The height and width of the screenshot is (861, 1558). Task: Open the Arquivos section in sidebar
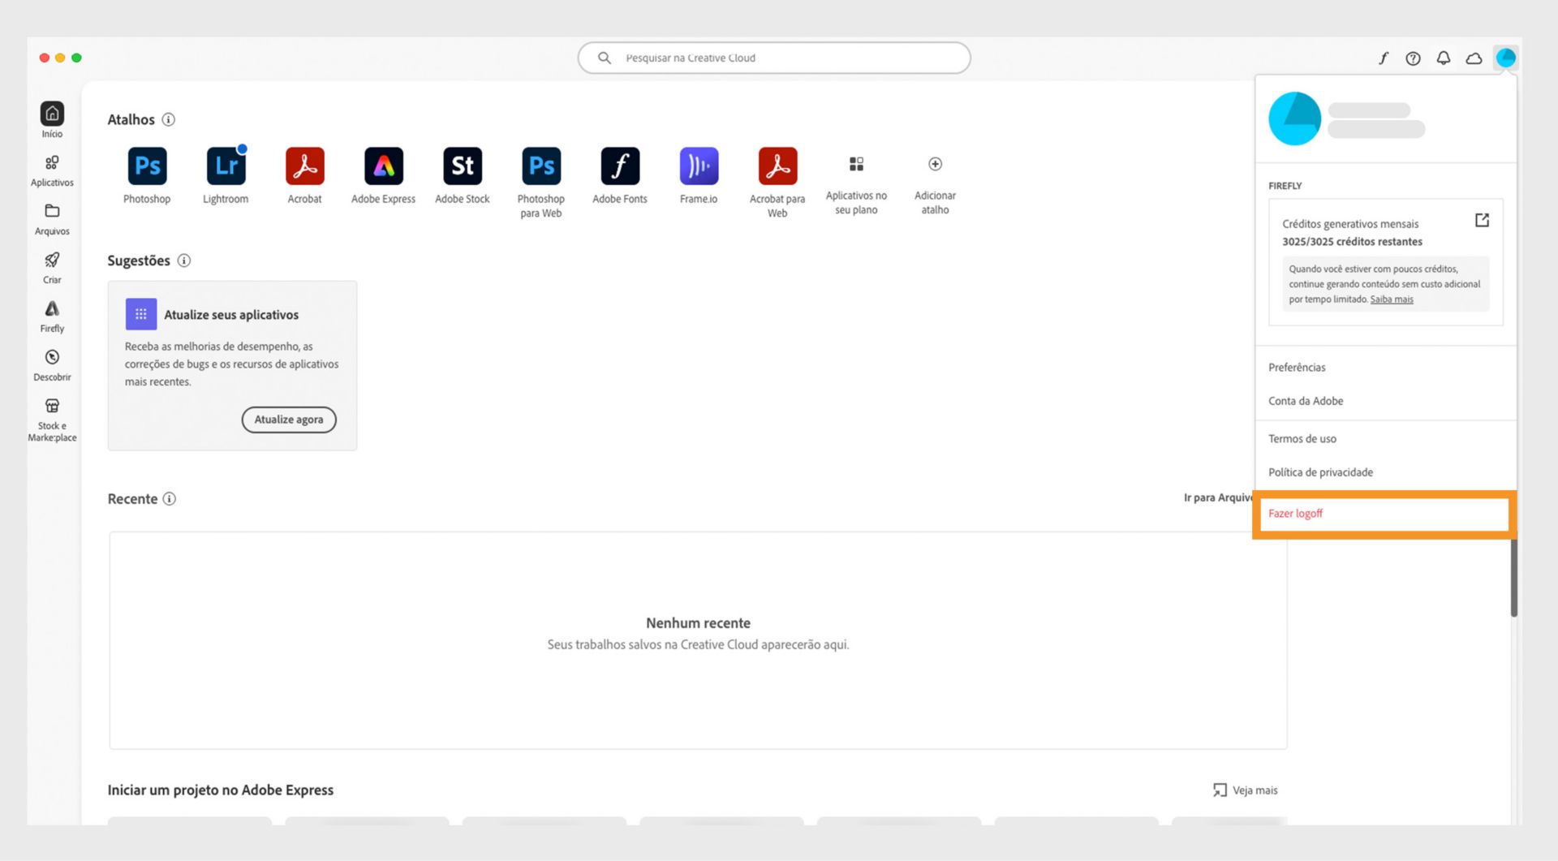(51, 218)
